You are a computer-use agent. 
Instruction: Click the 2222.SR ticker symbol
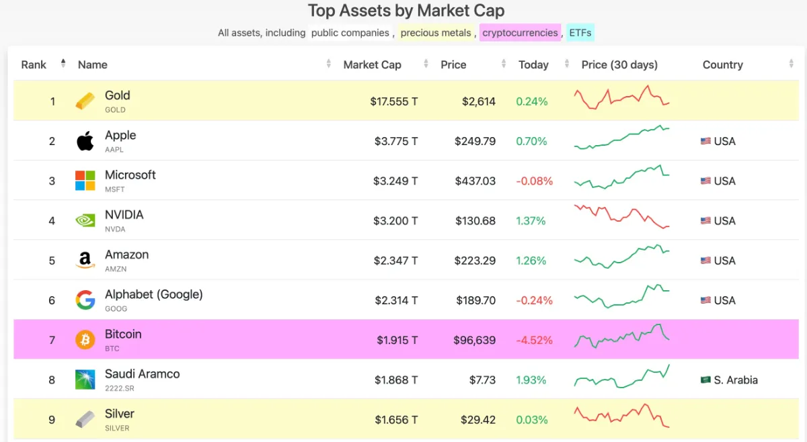tap(120, 388)
